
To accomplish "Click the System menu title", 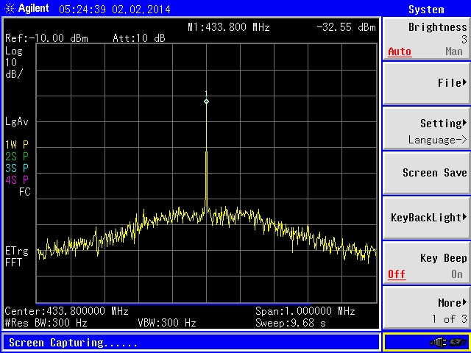I will point(426,10).
